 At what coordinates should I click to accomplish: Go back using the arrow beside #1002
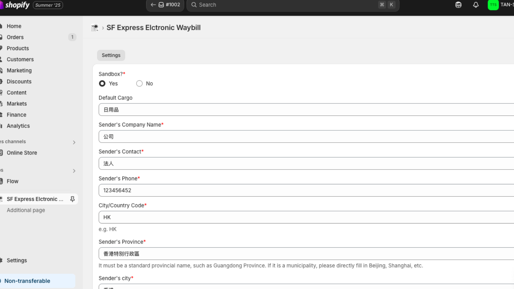pos(153,5)
